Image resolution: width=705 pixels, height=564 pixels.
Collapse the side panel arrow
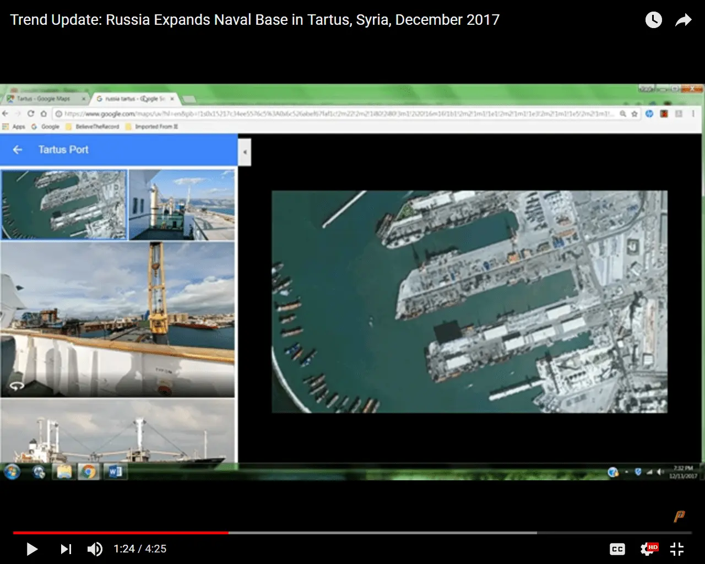pyautogui.click(x=245, y=153)
